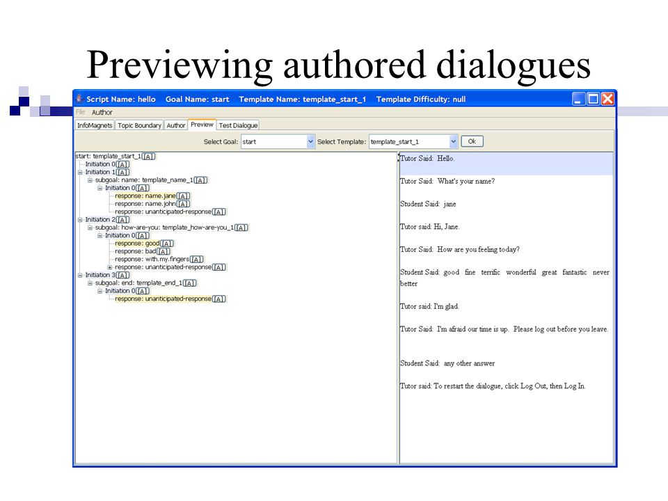The width and height of the screenshot is (668, 501).
Task: Select the 'response: with.my.fingers' tree row
Action: 159,259
